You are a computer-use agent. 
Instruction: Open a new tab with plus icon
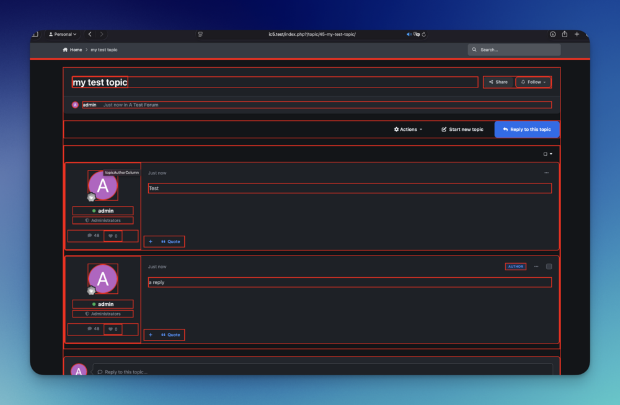coord(577,34)
